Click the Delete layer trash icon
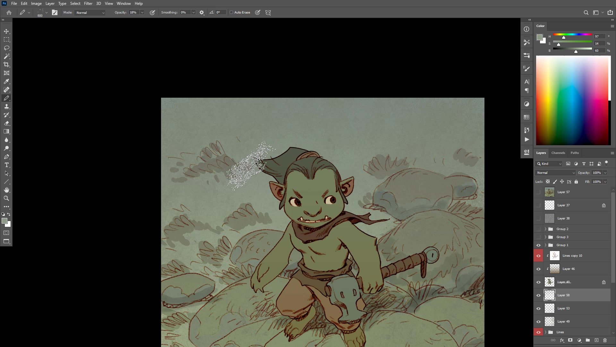 pyautogui.click(x=605, y=340)
